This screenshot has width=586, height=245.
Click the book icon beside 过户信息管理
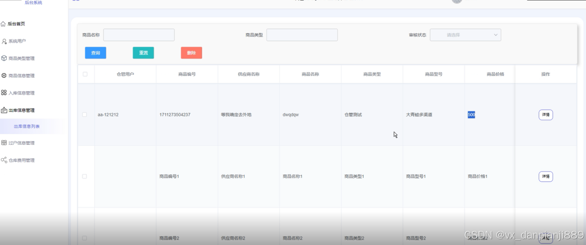point(4,143)
